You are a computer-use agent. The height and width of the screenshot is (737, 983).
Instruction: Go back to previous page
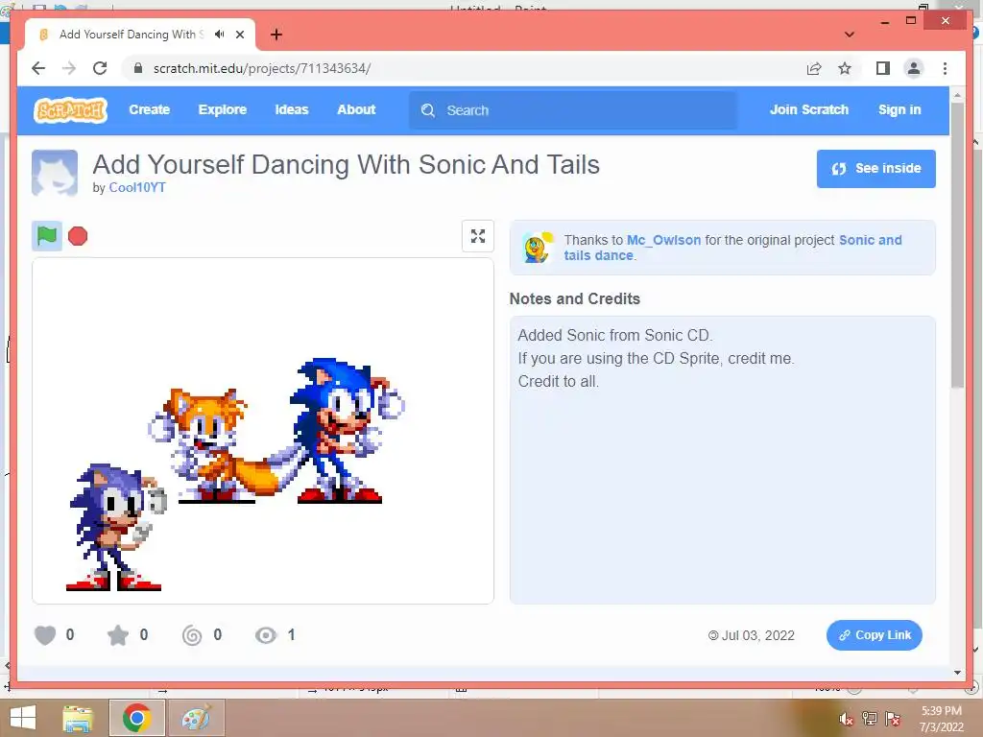(x=38, y=68)
